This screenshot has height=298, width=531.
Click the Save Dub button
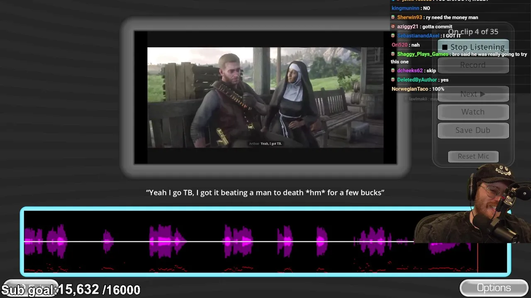(473, 130)
